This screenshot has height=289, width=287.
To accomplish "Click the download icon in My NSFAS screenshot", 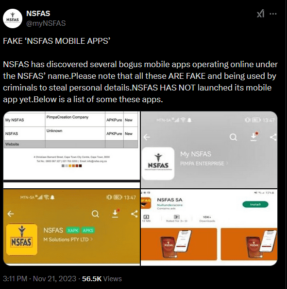I will pos(254,137).
